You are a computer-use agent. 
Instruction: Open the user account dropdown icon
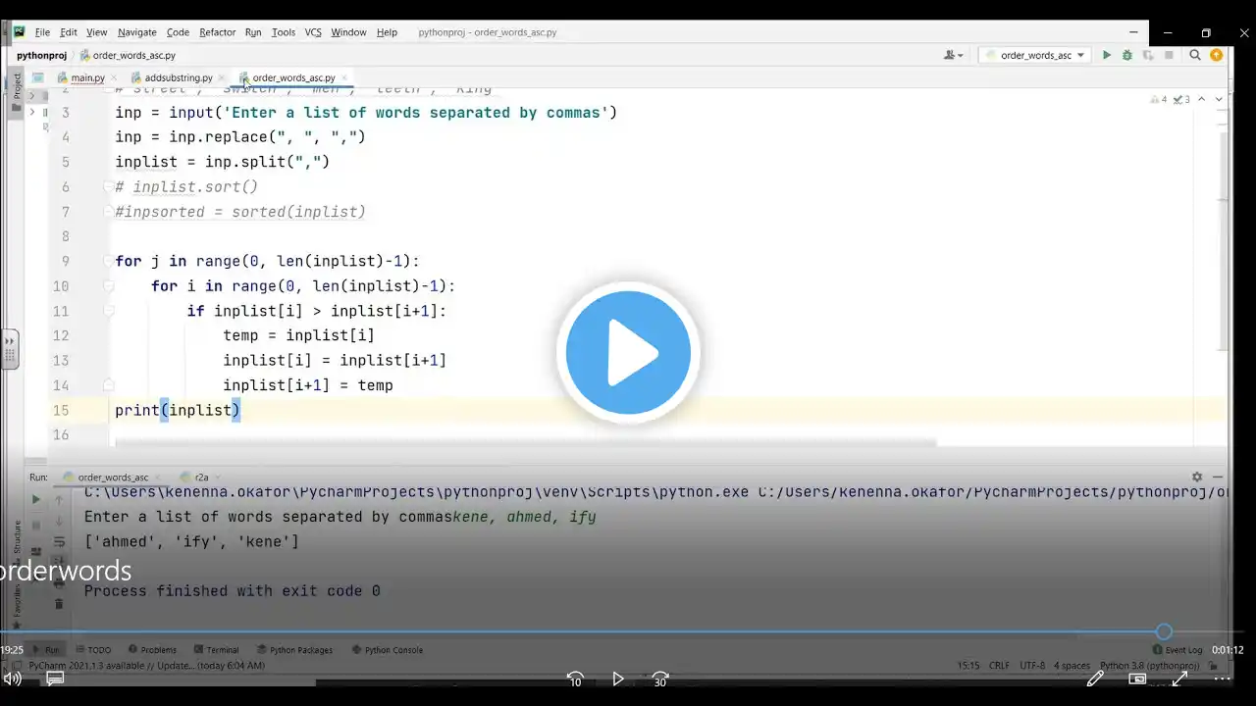[953, 56]
